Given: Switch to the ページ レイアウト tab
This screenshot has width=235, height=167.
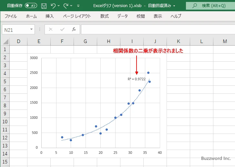Looking at the screenshot, I should pos(77,16).
